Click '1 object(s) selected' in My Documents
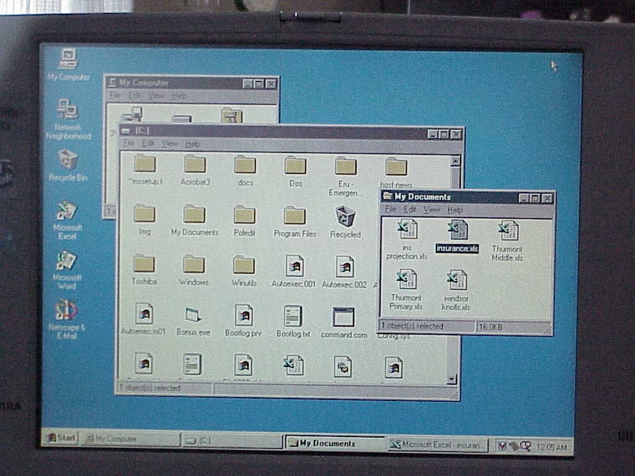The width and height of the screenshot is (635, 476). pyautogui.click(x=412, y=325)
